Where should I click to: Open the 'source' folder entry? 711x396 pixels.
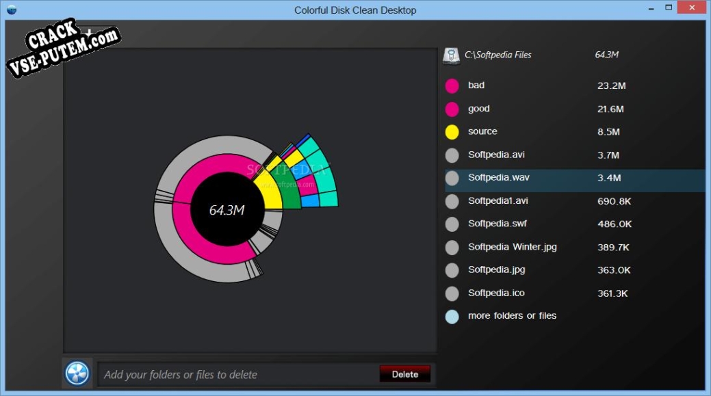coord(482,131)
